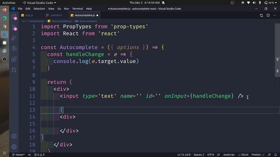Select the Autocomplete.js tab

click(x=84, y=15)
